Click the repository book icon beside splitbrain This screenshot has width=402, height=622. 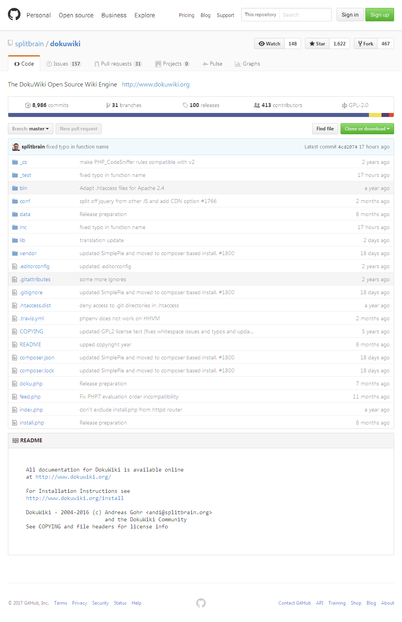click(x=10, y=43)
